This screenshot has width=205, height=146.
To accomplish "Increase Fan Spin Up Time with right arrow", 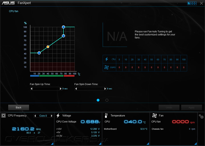I will [x=61, y=89].
